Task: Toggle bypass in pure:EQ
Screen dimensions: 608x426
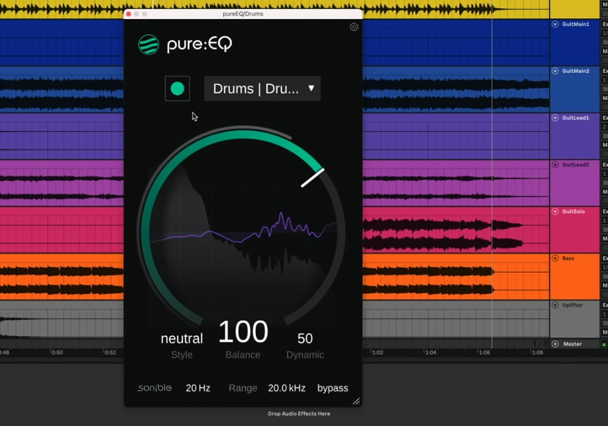Action: click(x=333, y=388)
